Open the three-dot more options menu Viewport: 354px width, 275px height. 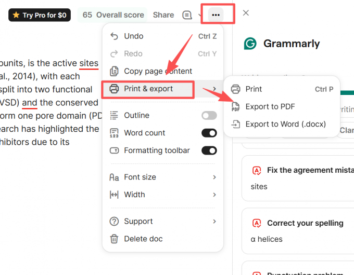(216, 15)
